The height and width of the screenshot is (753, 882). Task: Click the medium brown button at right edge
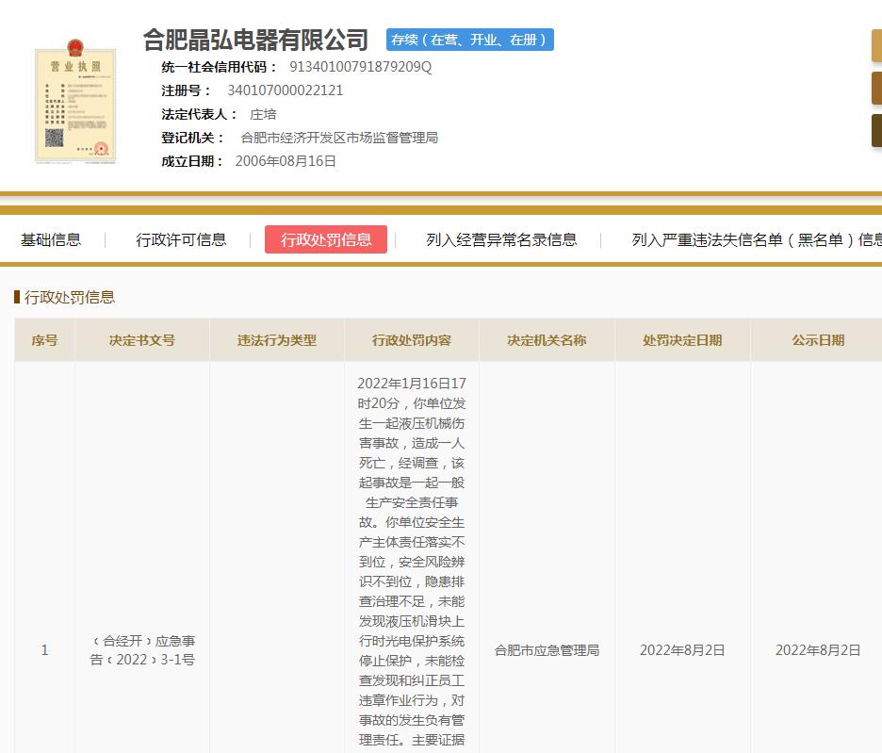tap(875, 89)
